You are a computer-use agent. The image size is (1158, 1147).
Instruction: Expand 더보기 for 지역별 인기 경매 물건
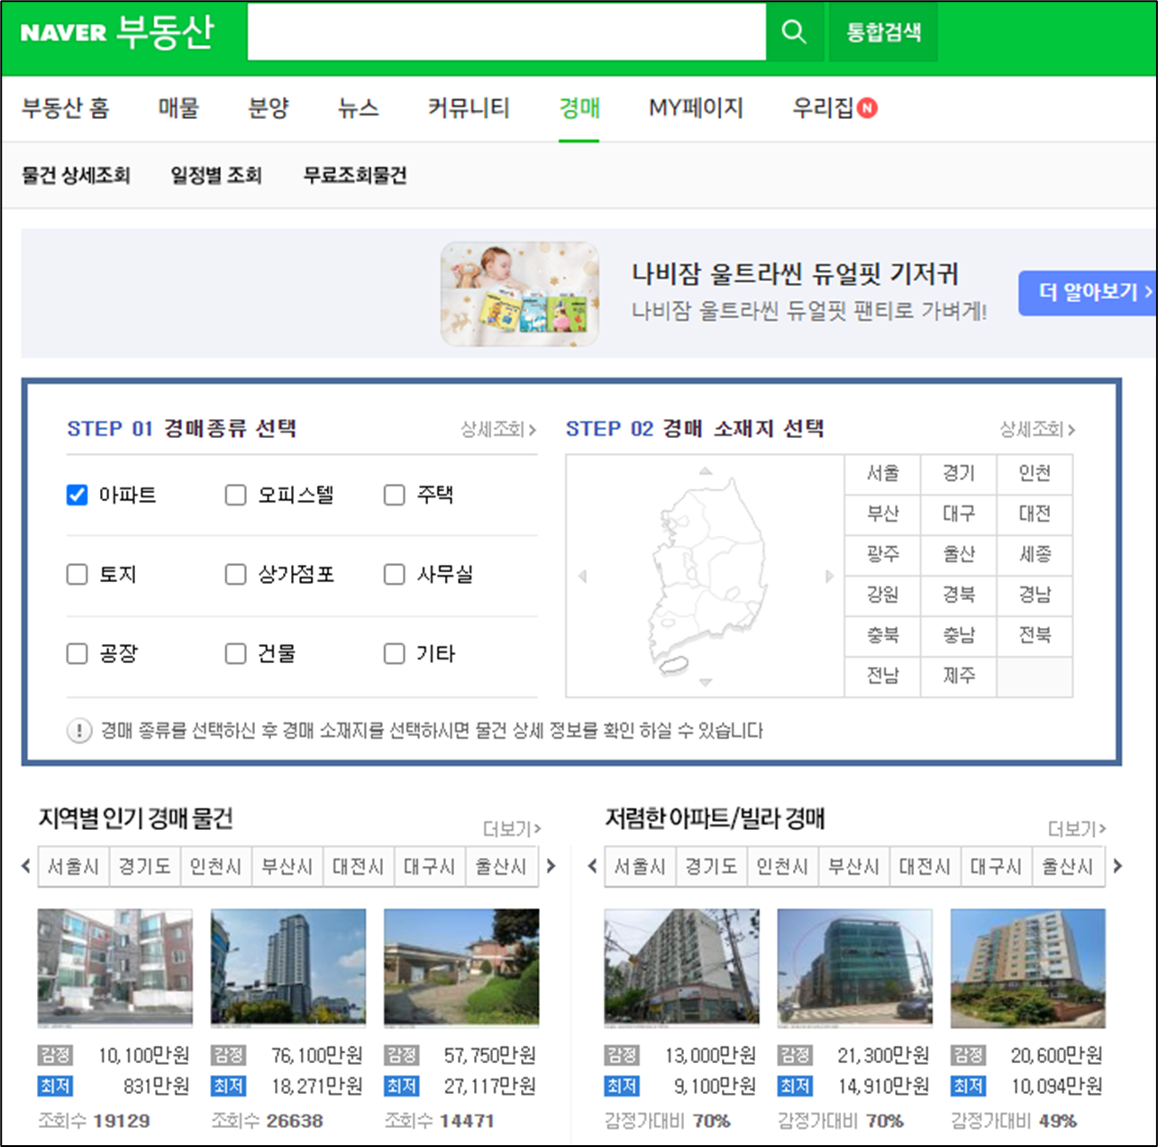509,830
